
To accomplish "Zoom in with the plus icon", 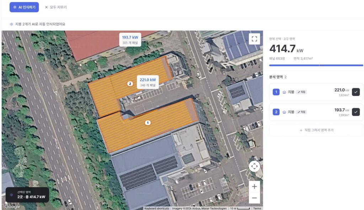I will pyautogui.click(x=255, y=187).
